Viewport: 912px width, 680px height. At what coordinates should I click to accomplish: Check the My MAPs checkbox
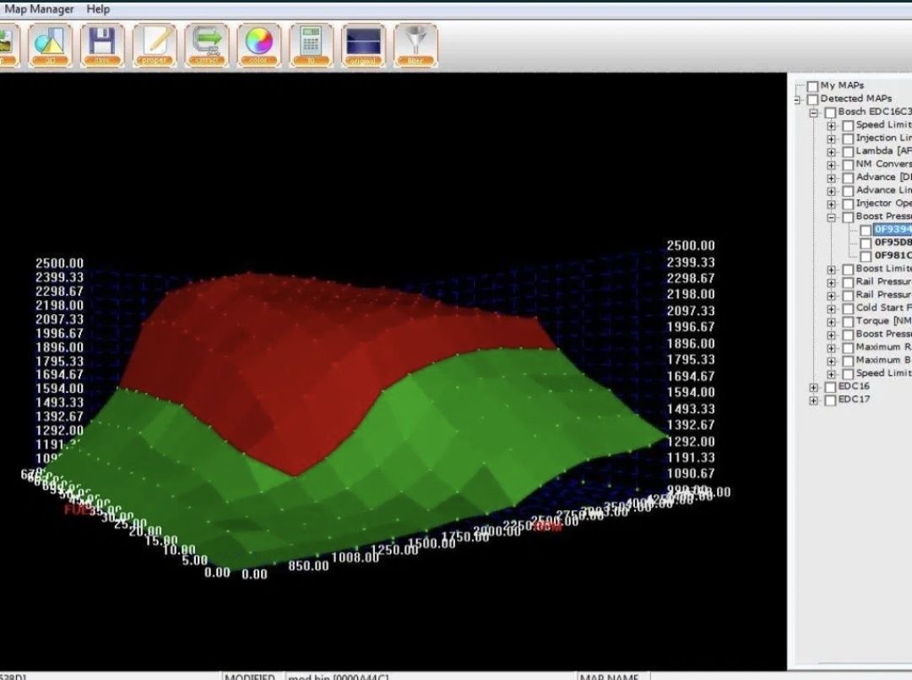[812, 86]
